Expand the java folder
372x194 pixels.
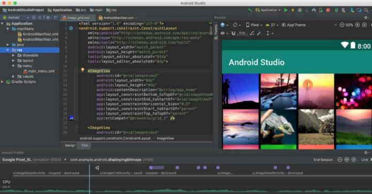(8, 45)
